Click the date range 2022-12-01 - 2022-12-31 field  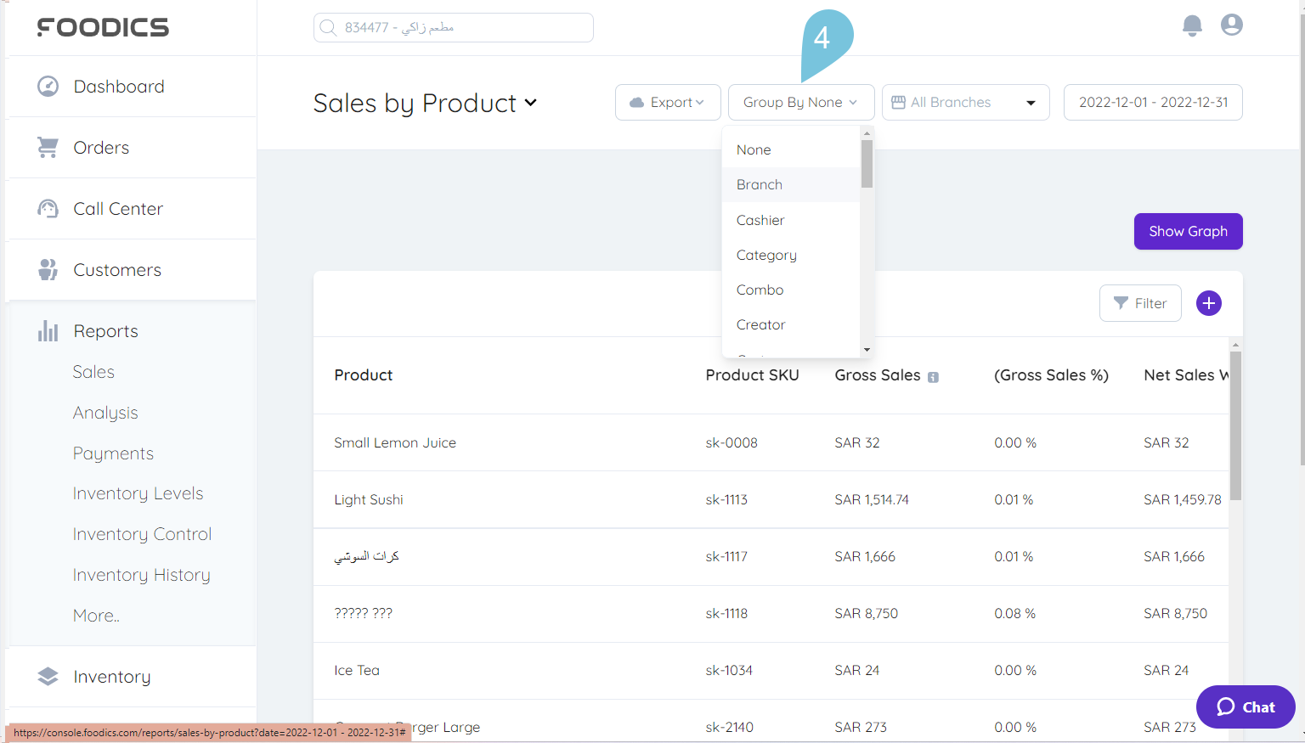point(1153,102)
